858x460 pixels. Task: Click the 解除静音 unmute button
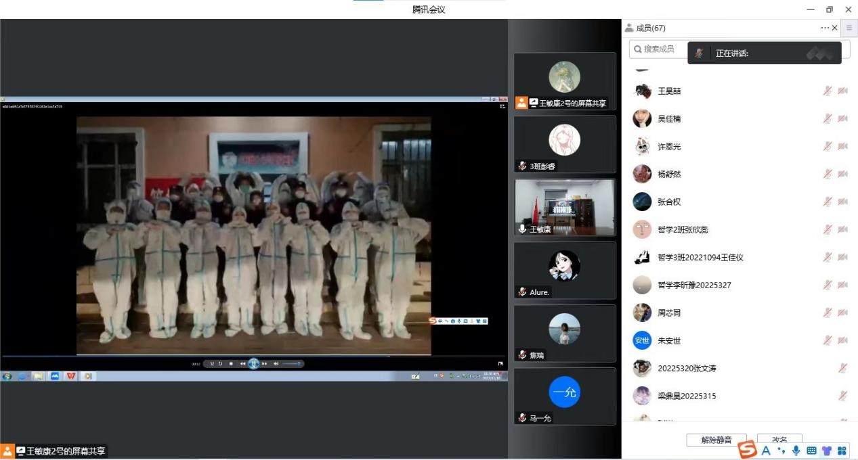(716, 440)
